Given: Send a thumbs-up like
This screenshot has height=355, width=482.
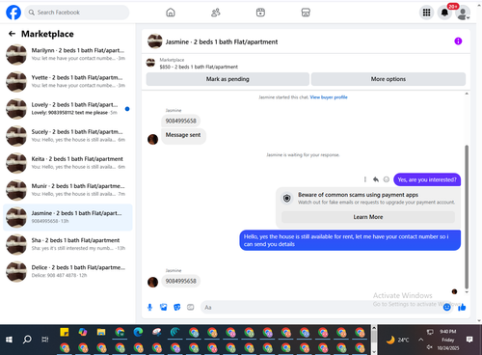Looking at the screenshot, I should 462,307.
